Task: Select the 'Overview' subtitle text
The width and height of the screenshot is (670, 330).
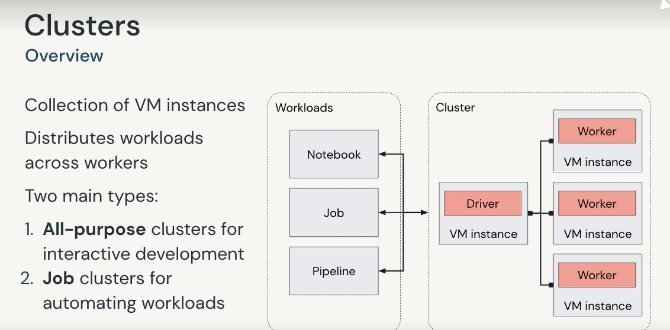Action: click(x=64, y=56)
